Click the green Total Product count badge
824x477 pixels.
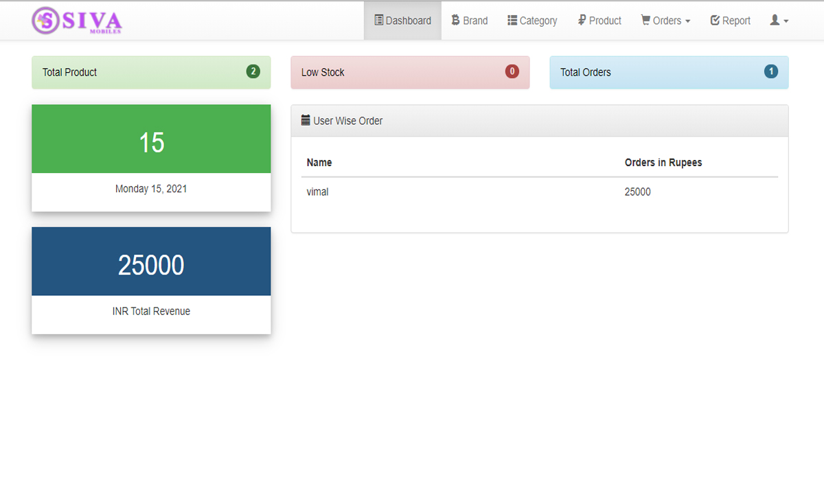[253, 71]
